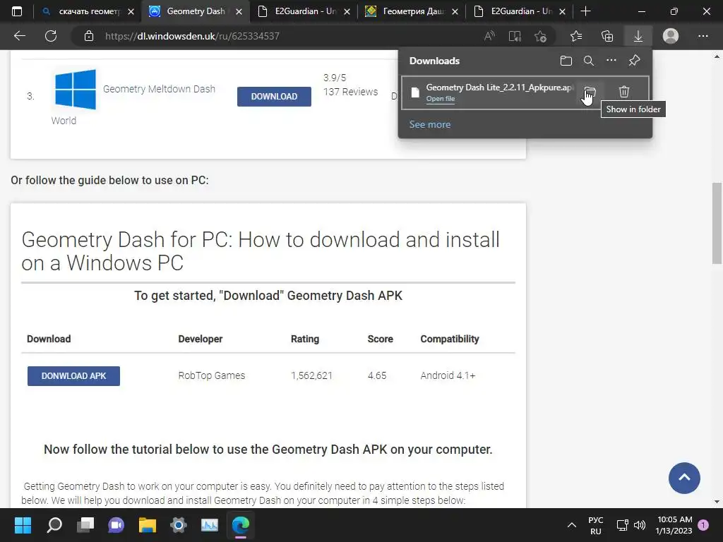Screen dimensions: 723x542
Task: Click the RobTop Games developer cell
Action: coord(212,375)
